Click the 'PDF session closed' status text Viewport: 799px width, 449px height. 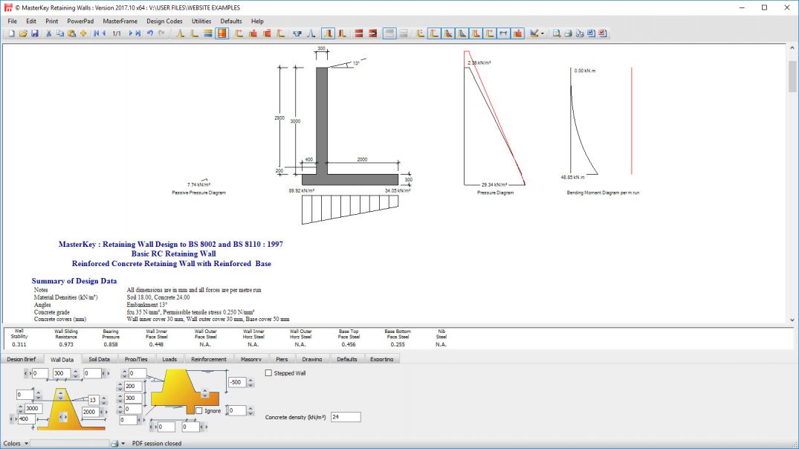click(x=157, y=443)
